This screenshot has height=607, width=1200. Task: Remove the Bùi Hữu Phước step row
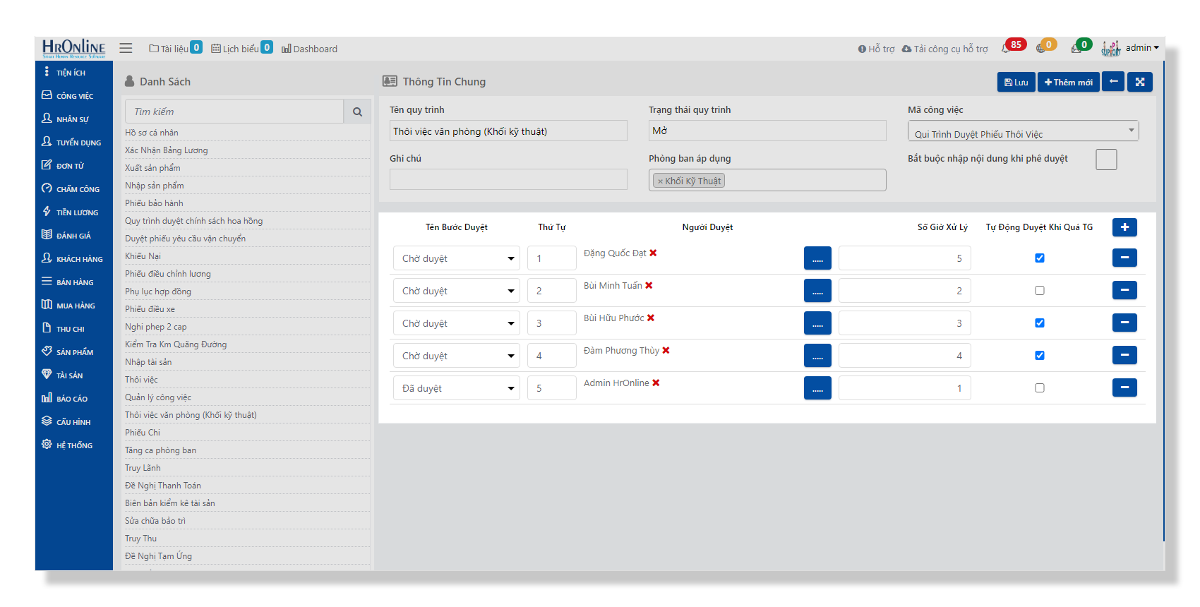pyautogui.click(x=1124, y=323)
